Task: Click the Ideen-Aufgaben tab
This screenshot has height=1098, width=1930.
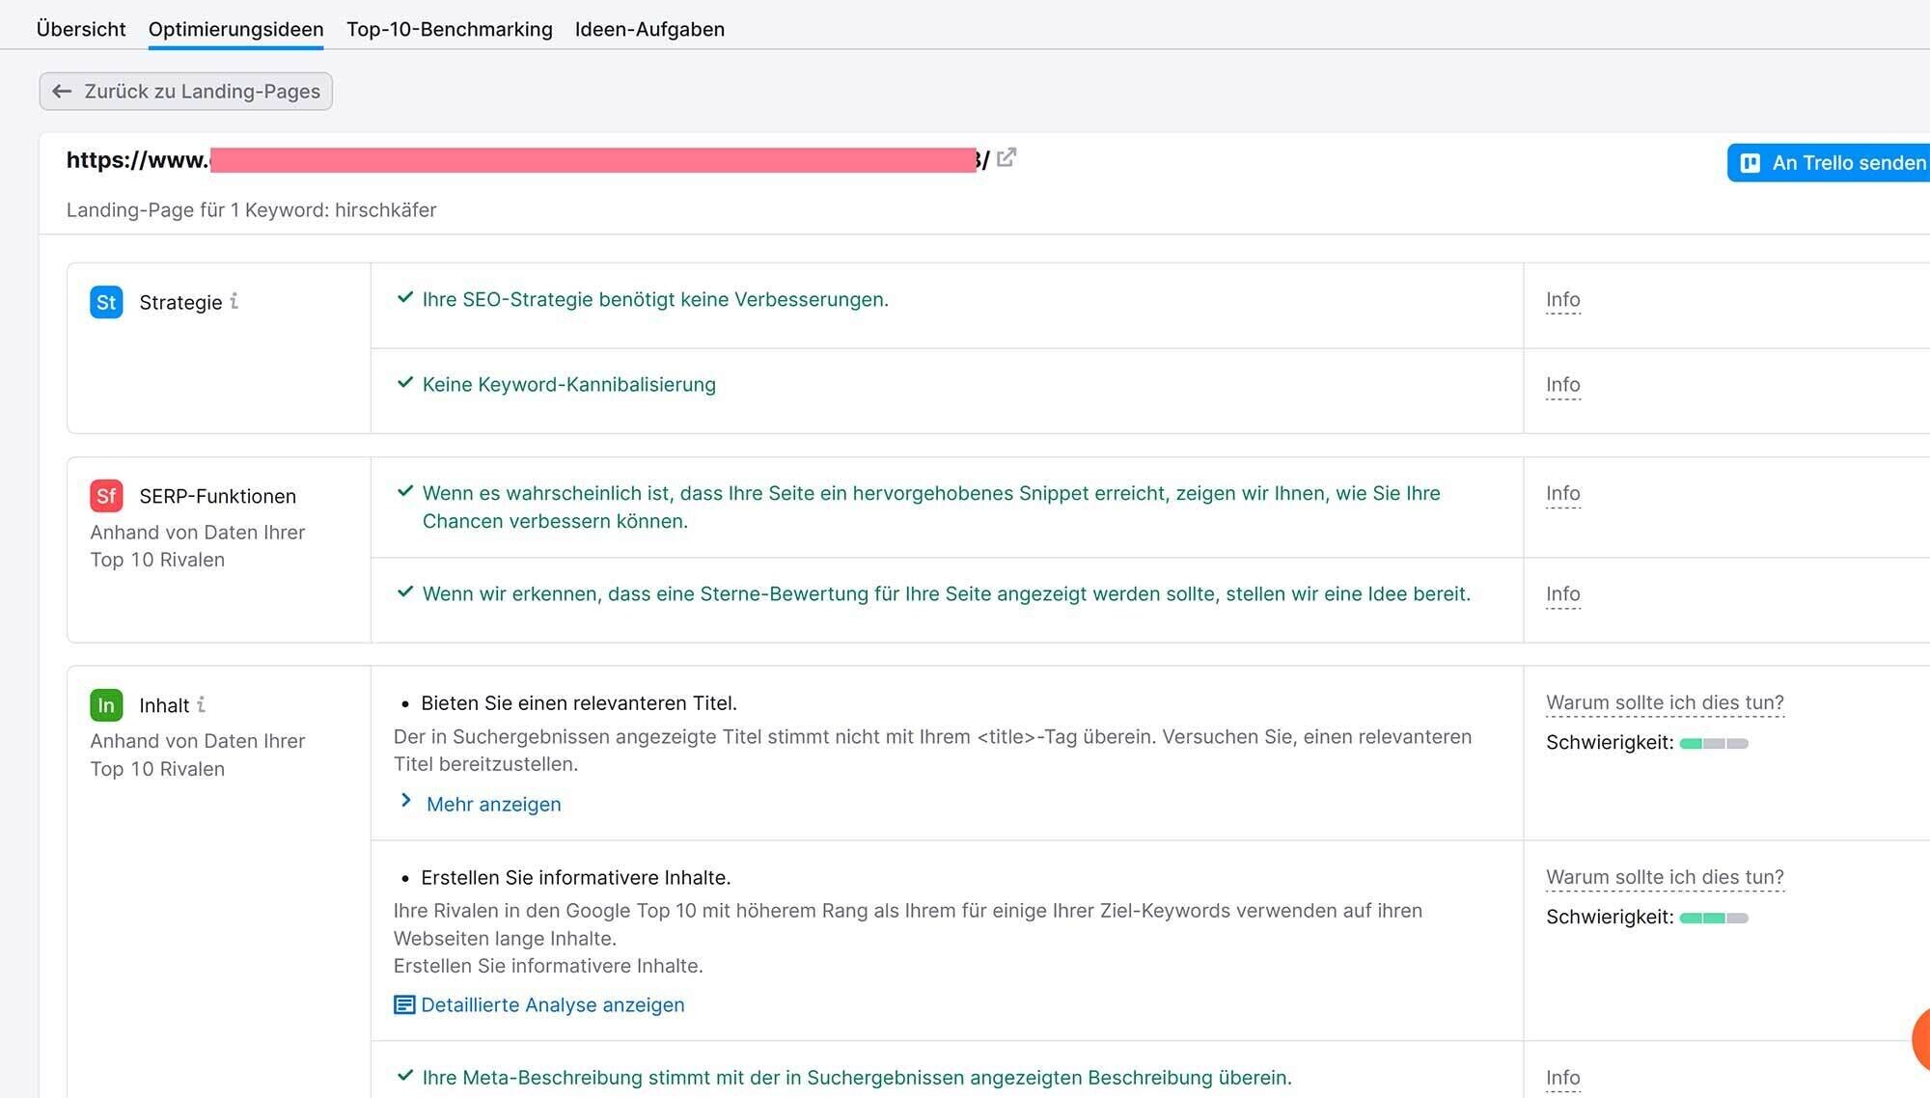Action: coord(649,28)
